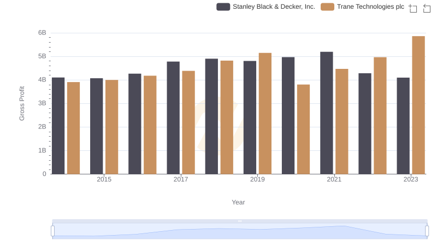
Task: Click the 2016 Trane Technologies bar
Action: (x=150, y=125)
